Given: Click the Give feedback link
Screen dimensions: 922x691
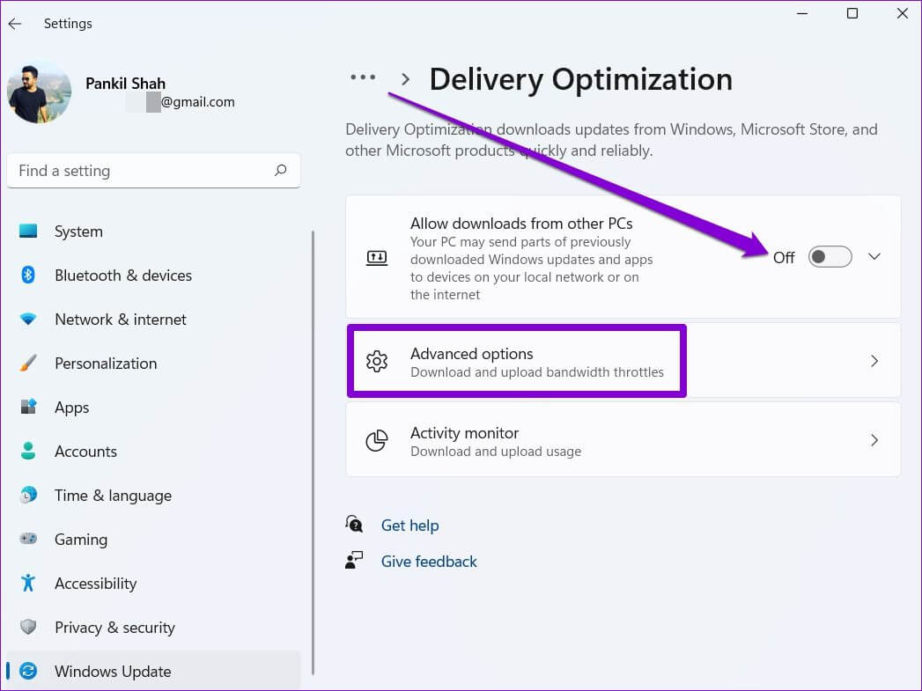Looking at the screenshot, I should [429, 561].
